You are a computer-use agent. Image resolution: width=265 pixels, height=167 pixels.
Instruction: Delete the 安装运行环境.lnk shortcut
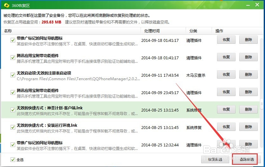[248, 127]
